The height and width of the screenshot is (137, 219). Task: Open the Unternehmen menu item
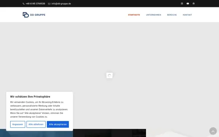pos(154,15)
